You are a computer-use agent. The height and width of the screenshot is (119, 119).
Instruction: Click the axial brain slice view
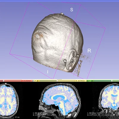[10, 100]
